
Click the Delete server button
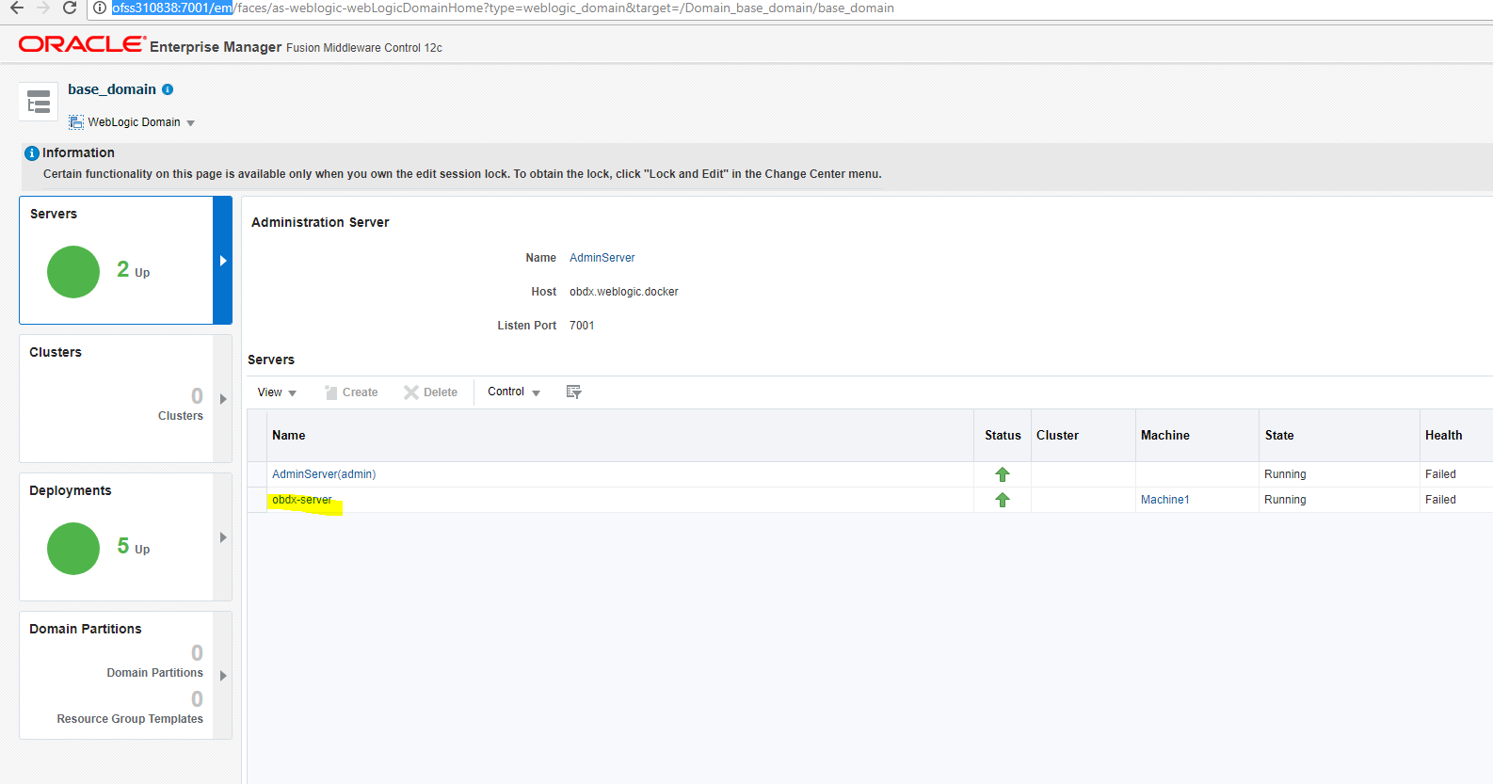coord(430,392)
